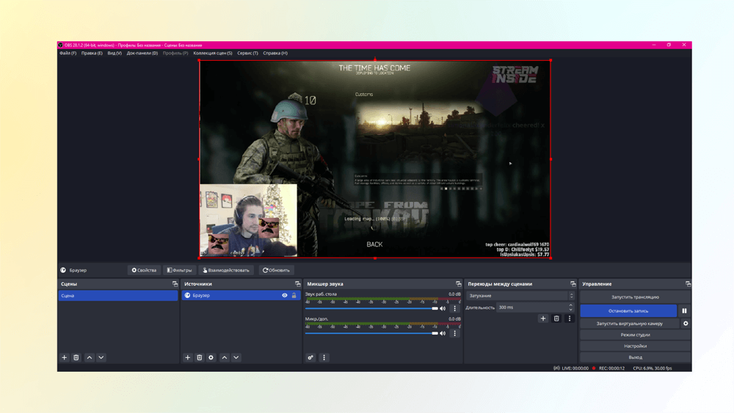The image size is (734, 413).
Task: Move source up in Источники panel
Action: 225,357
